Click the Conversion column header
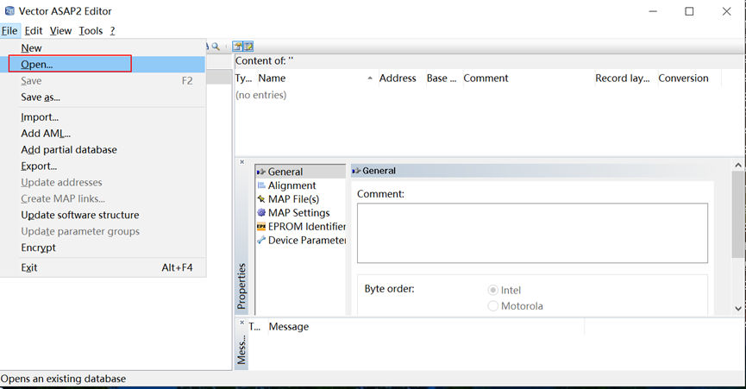Screen dimensions: 746x389 [689, 78]
